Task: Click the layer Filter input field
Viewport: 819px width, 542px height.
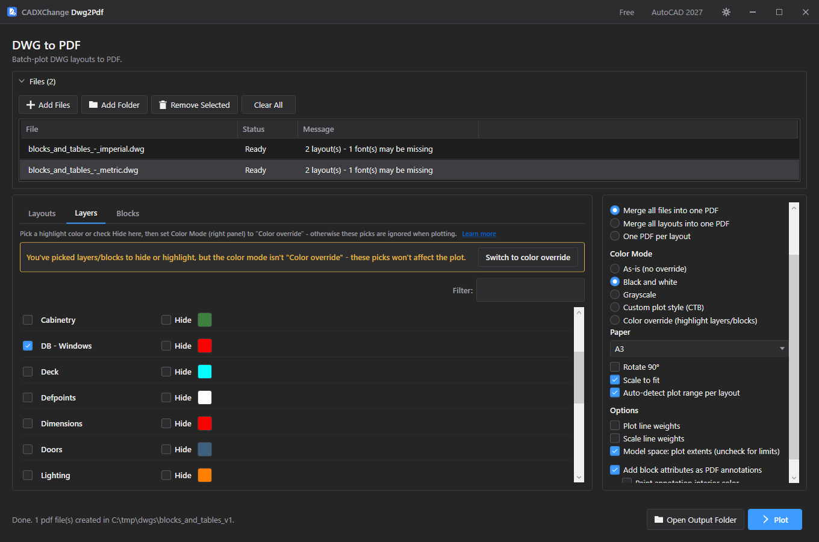Action: pyautogui.click(x=530, y=290)
